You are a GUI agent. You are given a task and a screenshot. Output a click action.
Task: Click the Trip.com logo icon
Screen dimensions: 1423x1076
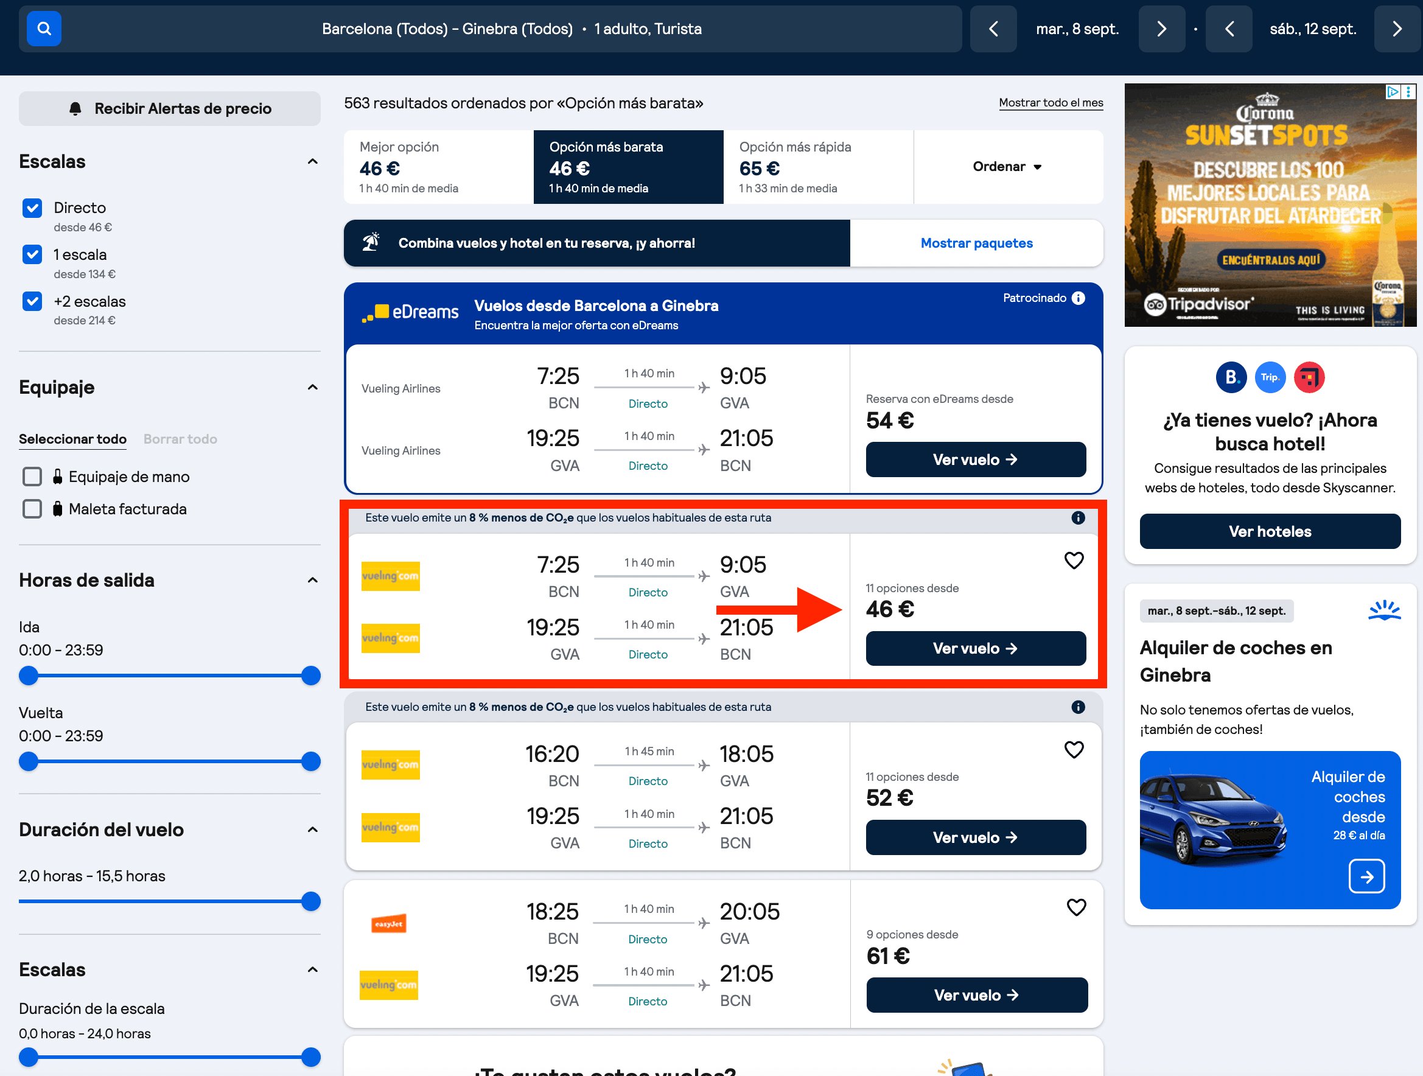click(x=1270, y=377)
